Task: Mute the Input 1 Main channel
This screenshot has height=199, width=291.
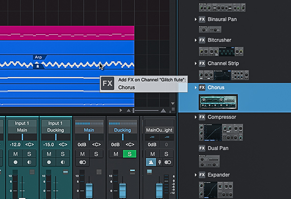Action: 16,154
